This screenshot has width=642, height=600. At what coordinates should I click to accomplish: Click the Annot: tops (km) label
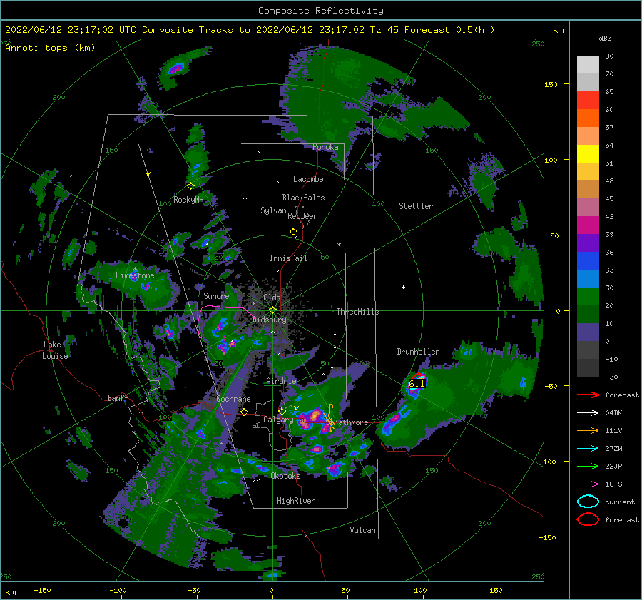[x=50, y=48]
